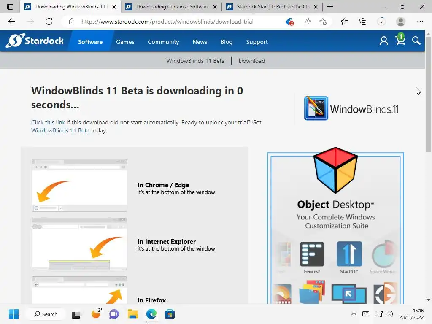432x324 pixels.
Task: Switch to the Stardock Start11 tab
Action: [x=272, y=7]
